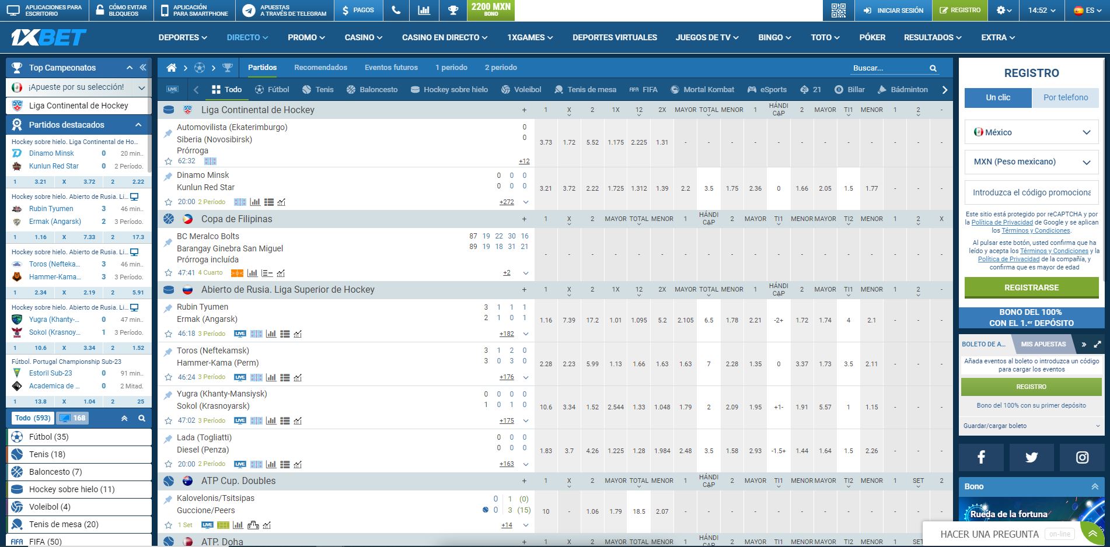Click the phone callback icon
The width and height of the screenshot is (1110, 547).
[396, 10]
